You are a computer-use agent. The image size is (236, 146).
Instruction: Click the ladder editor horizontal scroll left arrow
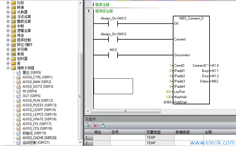pos(88,111)
